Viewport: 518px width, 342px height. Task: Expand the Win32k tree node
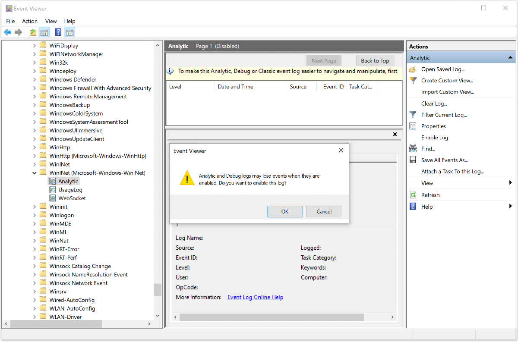35,63
